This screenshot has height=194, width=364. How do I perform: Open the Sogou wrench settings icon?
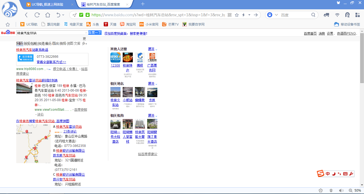[x=351, y=174]
